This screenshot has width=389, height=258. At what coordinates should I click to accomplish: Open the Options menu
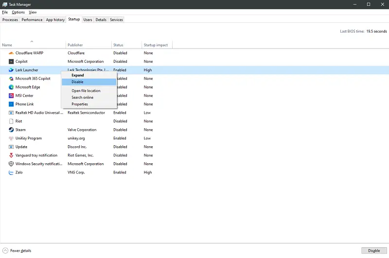coord(18,12)
